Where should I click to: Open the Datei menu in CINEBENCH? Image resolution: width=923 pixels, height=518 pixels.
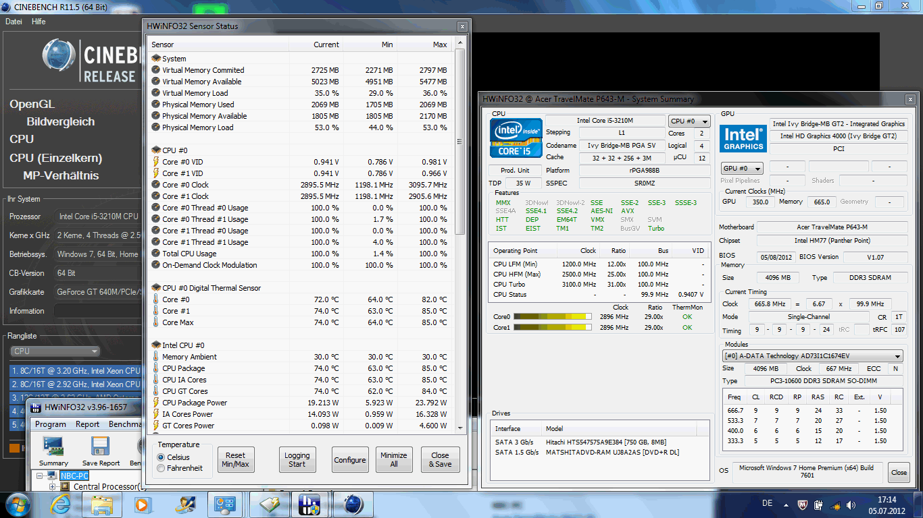[14, 22]
